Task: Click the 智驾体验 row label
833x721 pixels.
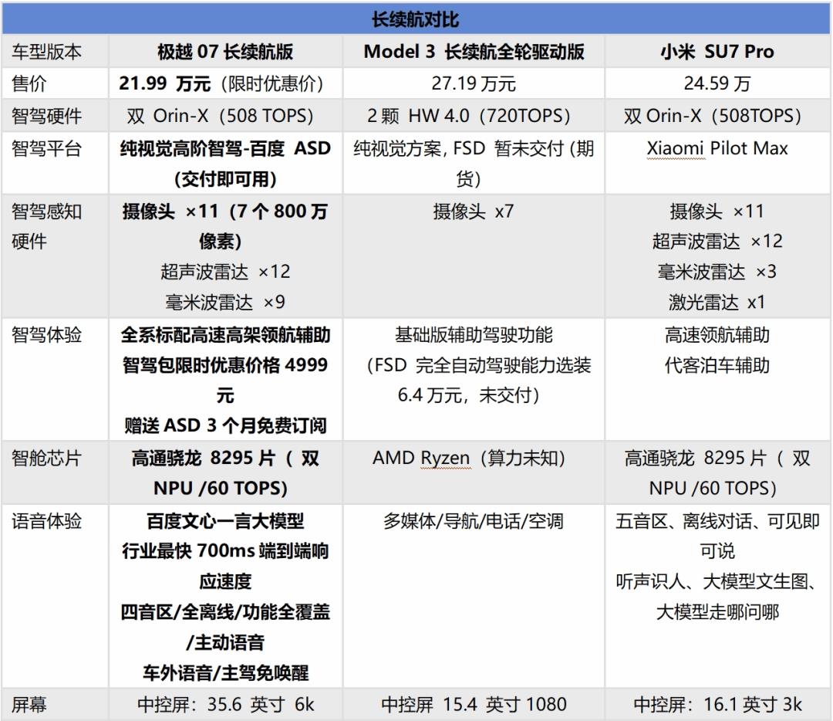Action: (x=47, y=335)
